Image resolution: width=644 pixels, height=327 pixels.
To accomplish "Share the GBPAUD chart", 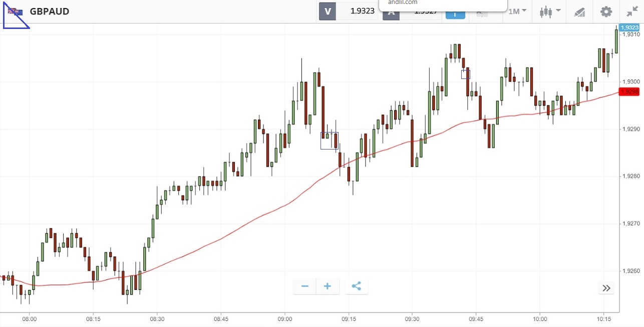I will coord(356,286).
